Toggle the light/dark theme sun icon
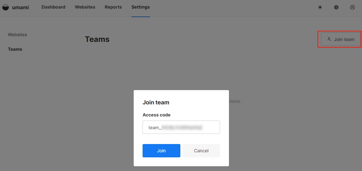This screenshot has width=362, height=171. pos(320,7)
